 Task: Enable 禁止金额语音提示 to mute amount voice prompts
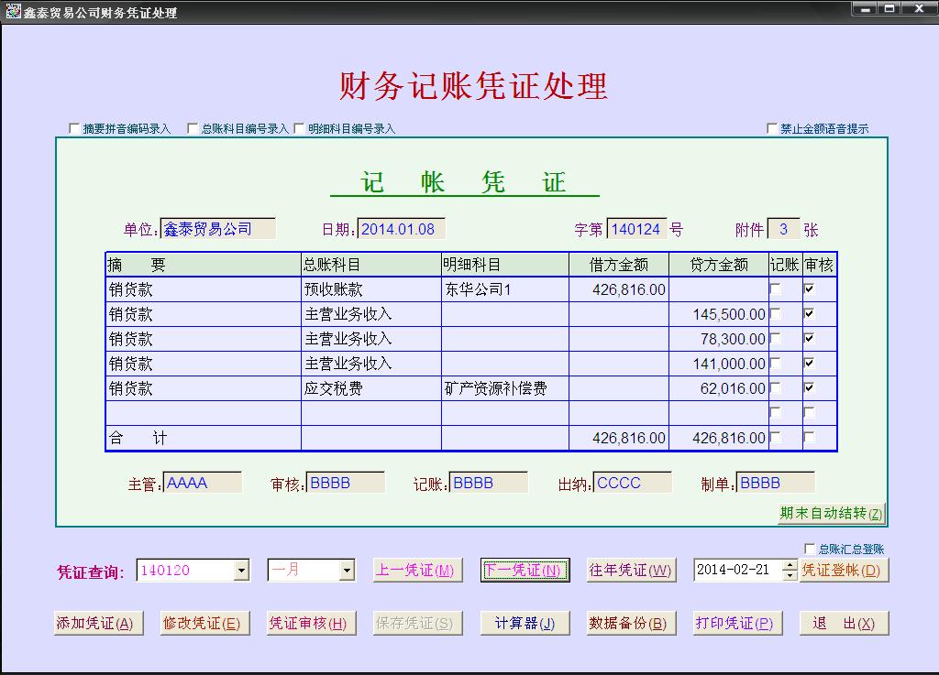773,128
